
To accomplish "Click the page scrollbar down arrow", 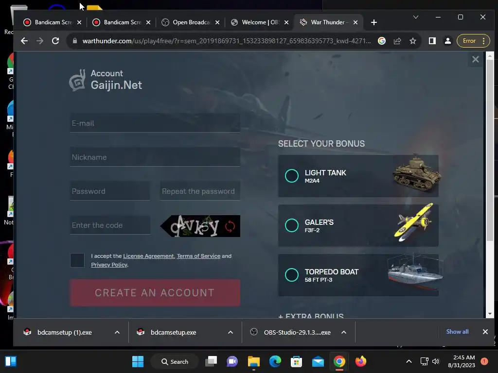I will click(490, 314).
